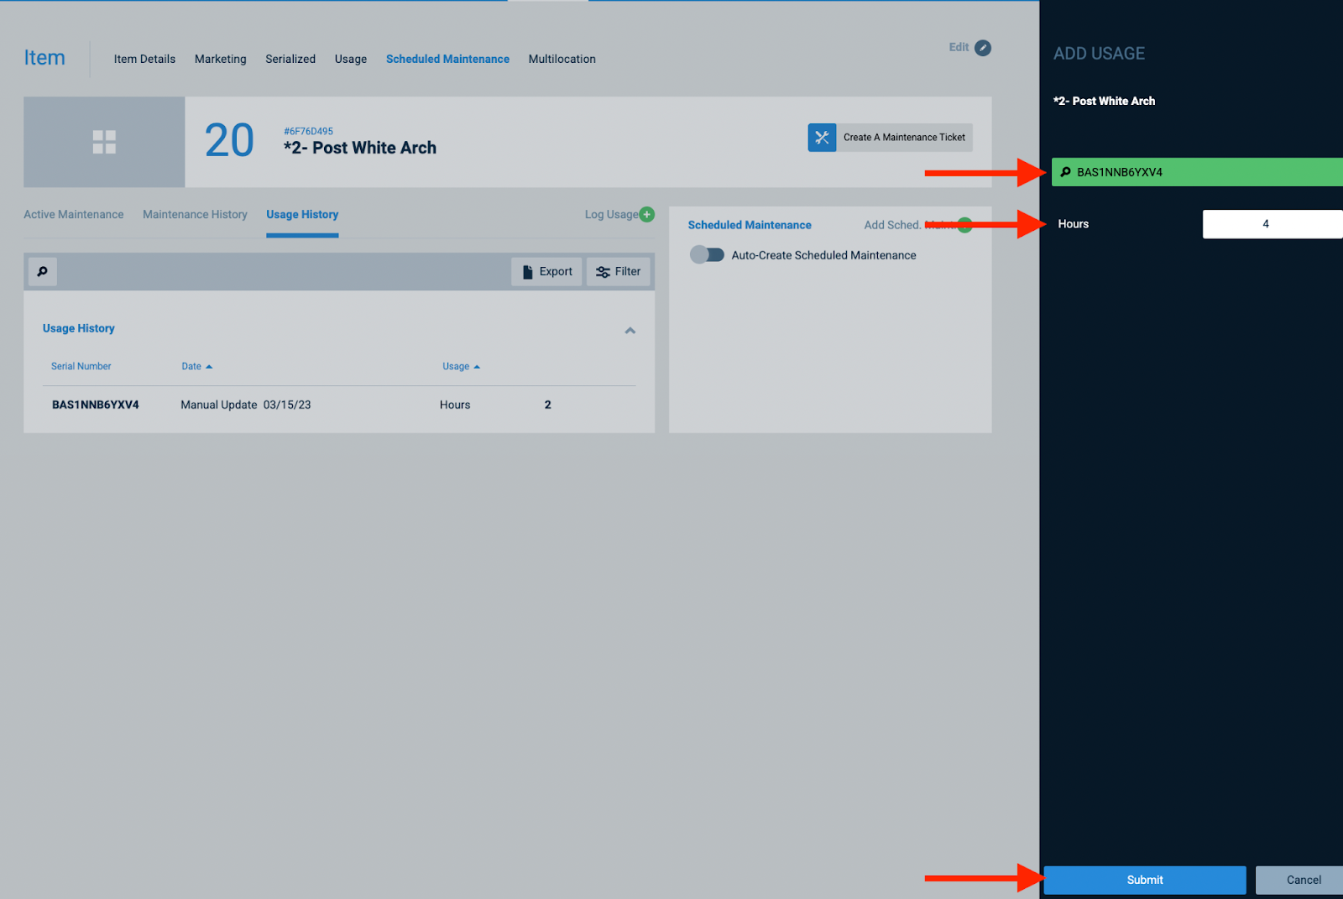The image size is (1343, 899).
Task: Click the Export document icon
Action: pos(528,271)
